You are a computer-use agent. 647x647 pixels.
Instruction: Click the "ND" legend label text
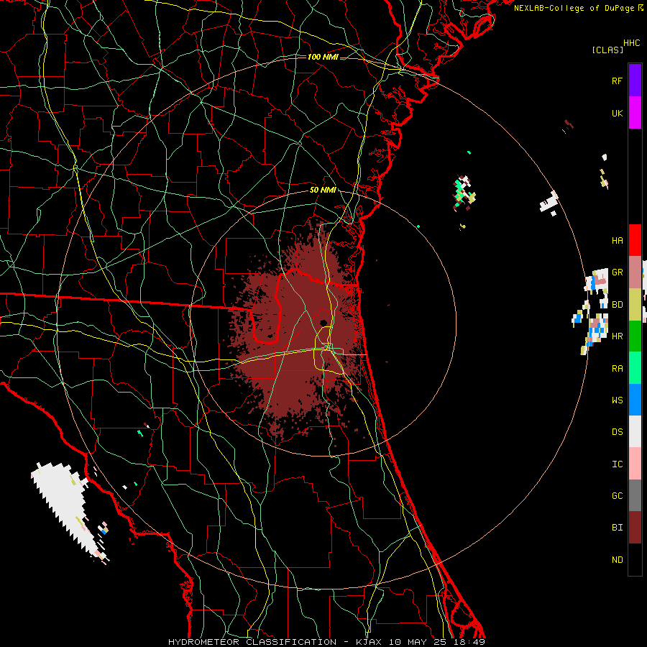coord(617,560)
